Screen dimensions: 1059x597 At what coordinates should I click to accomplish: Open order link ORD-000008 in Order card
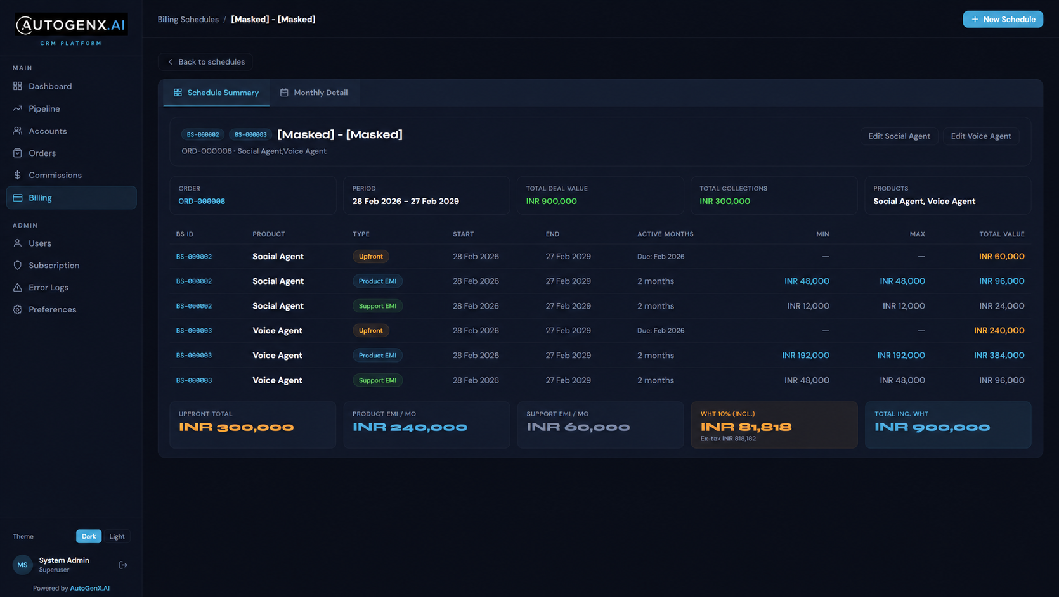click(x=202, y=202)
